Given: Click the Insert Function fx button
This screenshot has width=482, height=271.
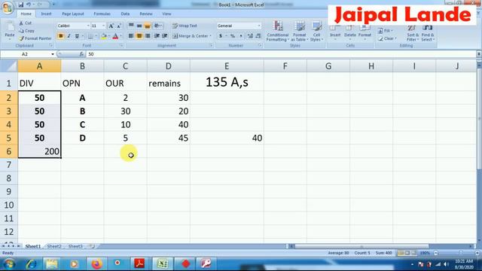Looking at the screenshot, I should [x=81, y=54].
